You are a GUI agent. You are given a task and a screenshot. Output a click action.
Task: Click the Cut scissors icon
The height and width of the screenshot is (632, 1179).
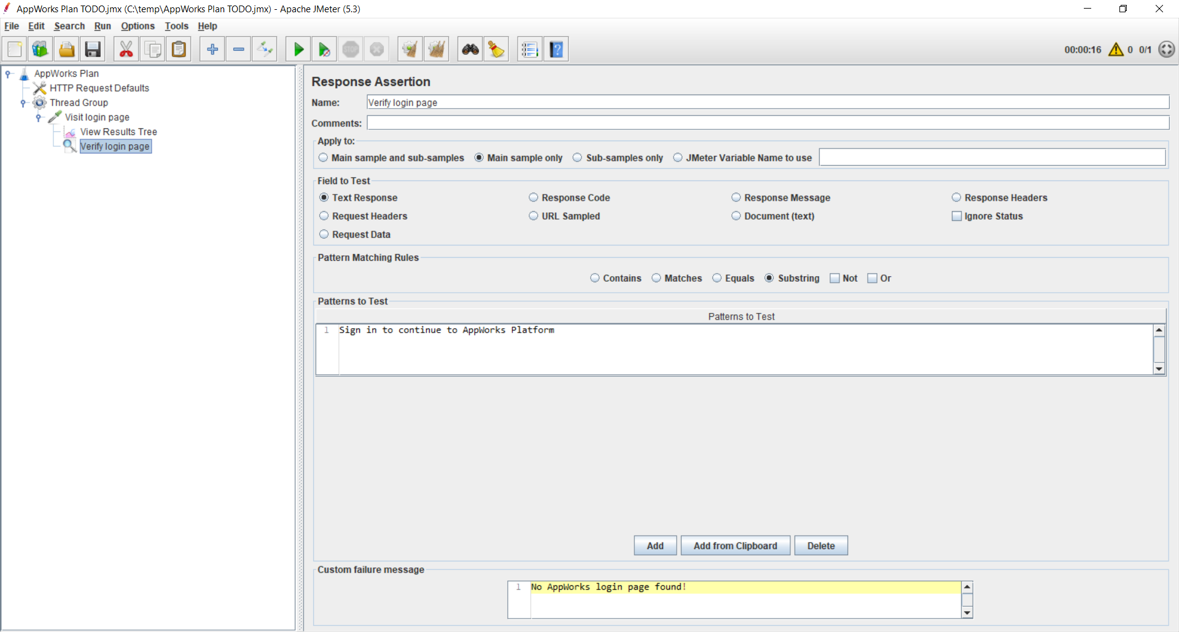coord(126,50)
